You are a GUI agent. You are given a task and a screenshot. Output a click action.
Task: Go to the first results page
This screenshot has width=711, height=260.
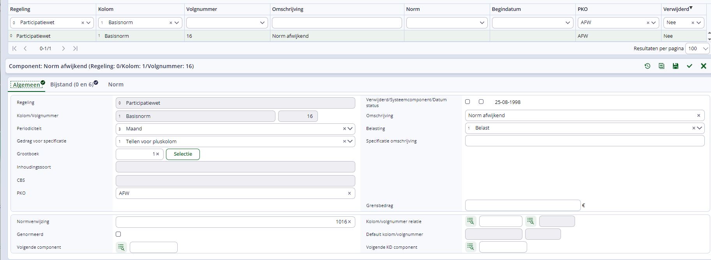point(14,48)
